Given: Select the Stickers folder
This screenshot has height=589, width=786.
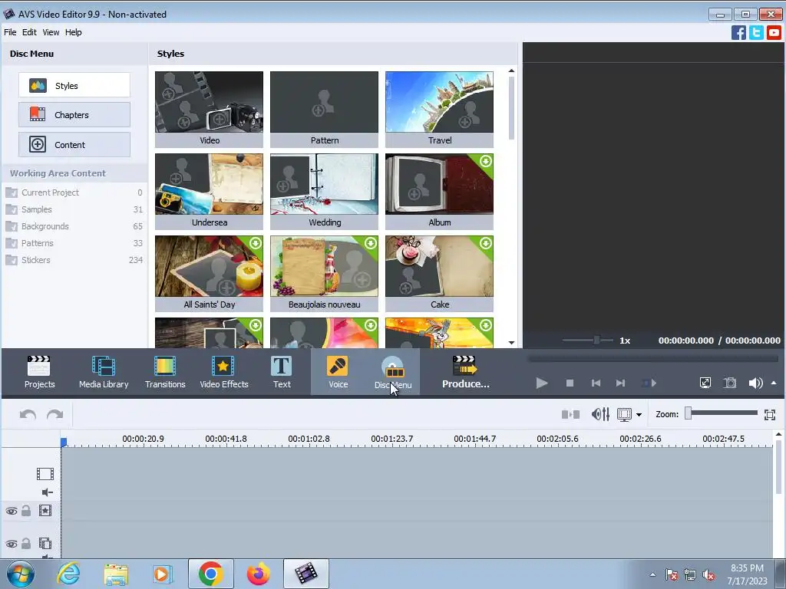Looking at the screenshot, I should [74, 261].
